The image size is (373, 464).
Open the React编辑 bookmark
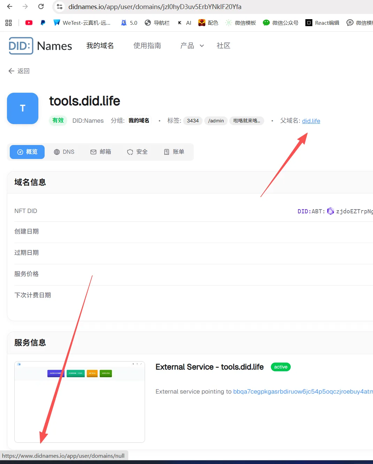322,23
